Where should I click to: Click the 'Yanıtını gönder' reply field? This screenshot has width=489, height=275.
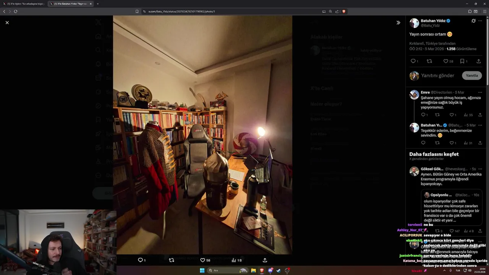437,76
